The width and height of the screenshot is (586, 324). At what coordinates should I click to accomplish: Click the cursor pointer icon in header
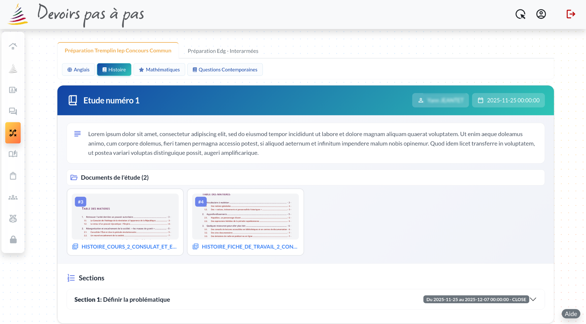click(x=520, y=14)
